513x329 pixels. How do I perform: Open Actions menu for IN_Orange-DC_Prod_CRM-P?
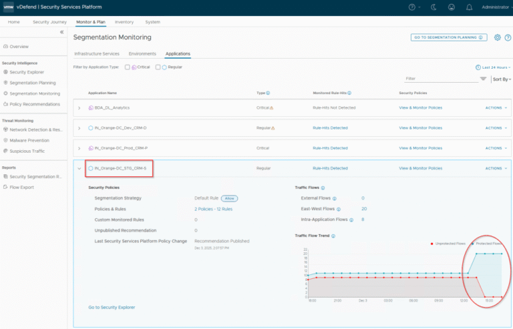(x=496, y=148)
